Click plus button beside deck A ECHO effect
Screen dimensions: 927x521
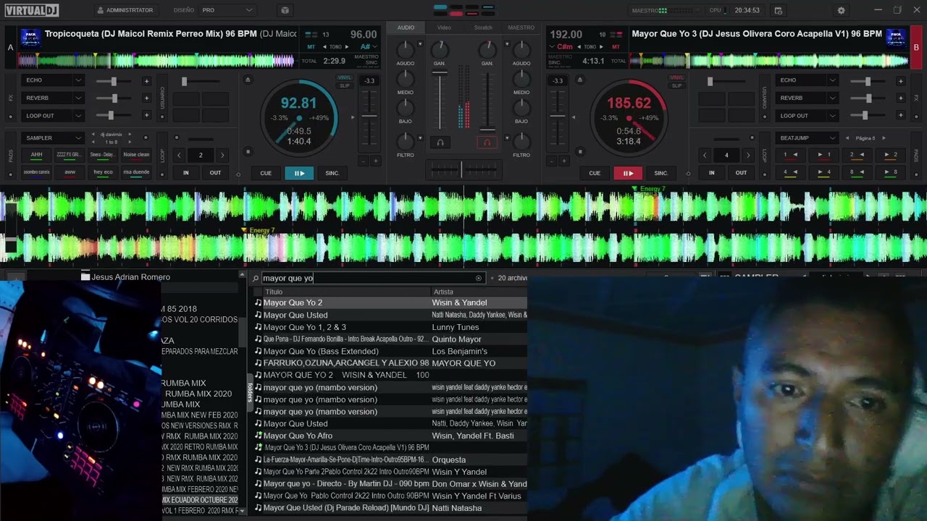(x=146, y=81)
